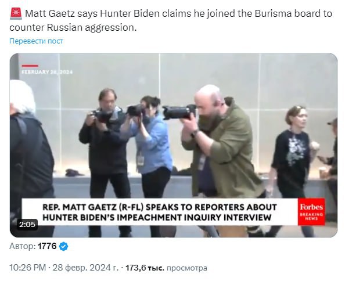The width and height of the screenshot is (345, 281).
Task: Click the "FEBRUARY 28, 2024" video overlay
Action: 47,72
